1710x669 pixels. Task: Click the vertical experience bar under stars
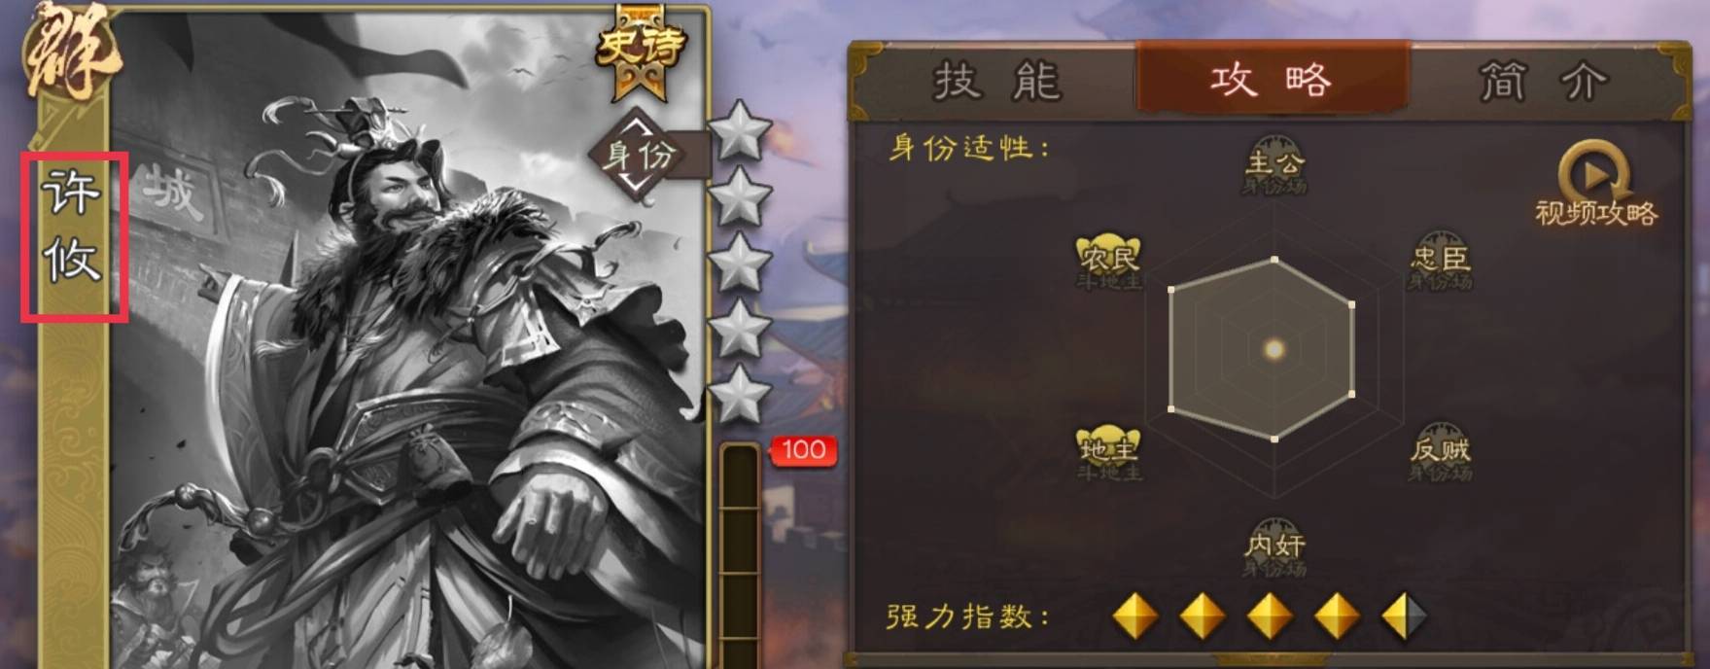(x=740, y=554)
